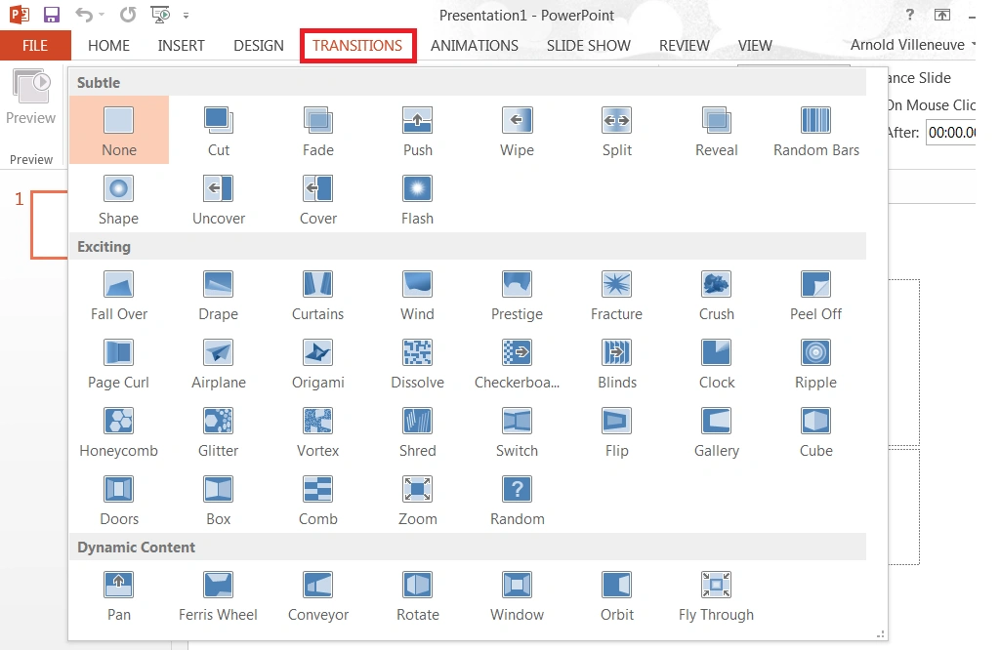Select the Random Bars transition
This screenshot has width=1000, height=650.
815,131
